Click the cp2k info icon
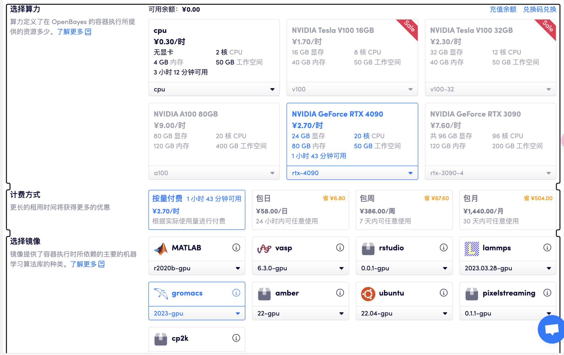Screen dimensions: 564x355 [236, 338]
